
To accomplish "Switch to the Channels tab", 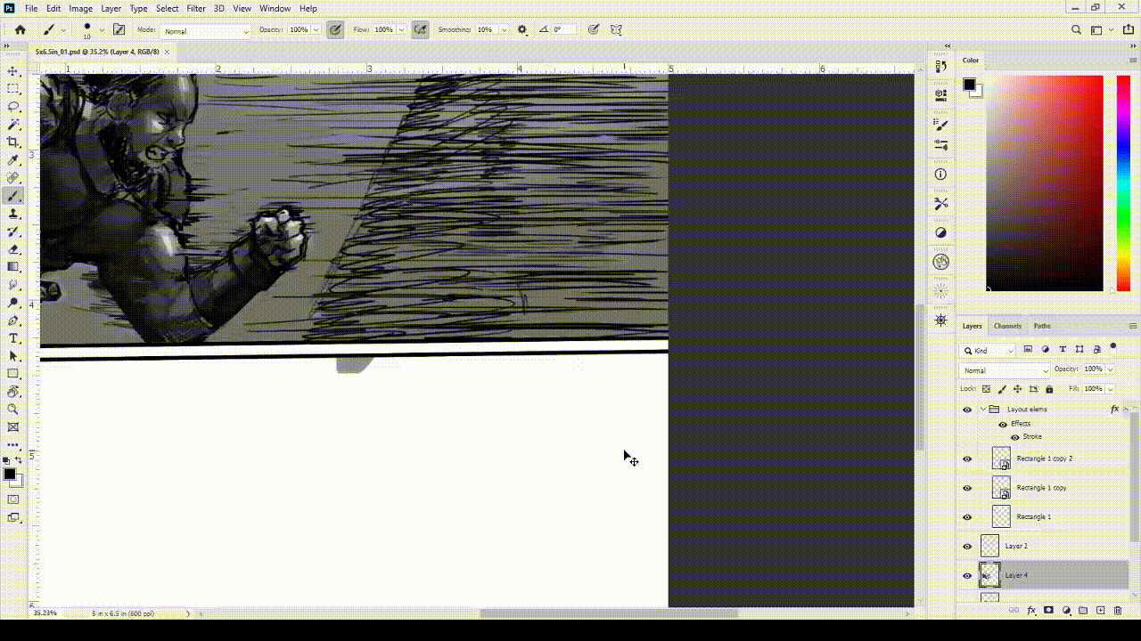I will (1007, 326).
